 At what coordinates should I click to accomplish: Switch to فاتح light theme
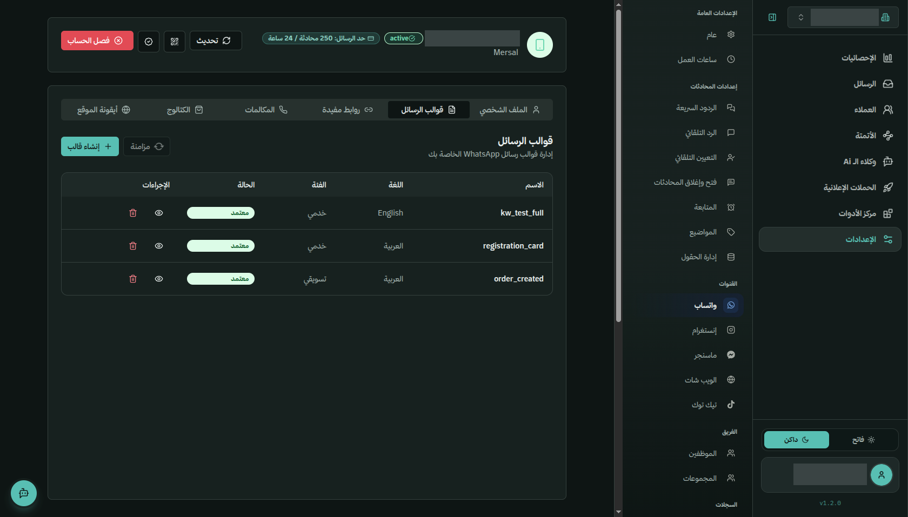click(864, 440)
